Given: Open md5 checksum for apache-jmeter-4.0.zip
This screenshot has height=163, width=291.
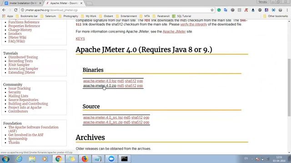Looking at the screenshot, I should click(x=120, y=86).
